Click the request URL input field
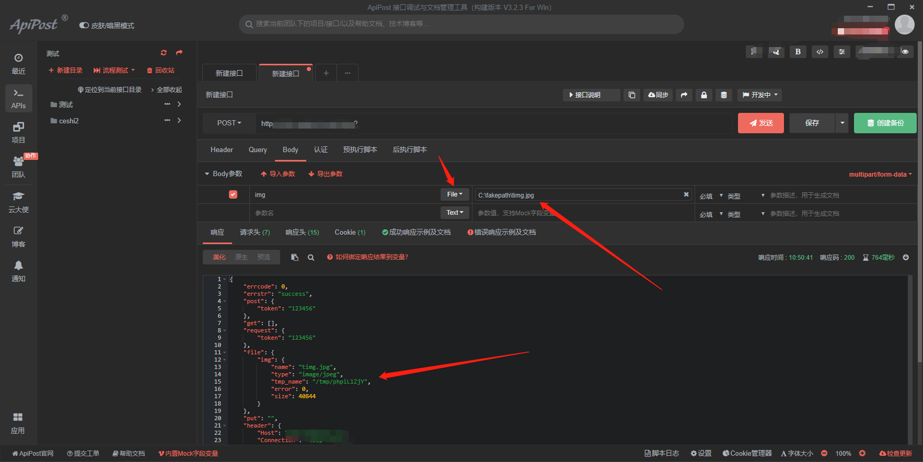The width and height of the screenshot is (923, 462). click(494, 123)
